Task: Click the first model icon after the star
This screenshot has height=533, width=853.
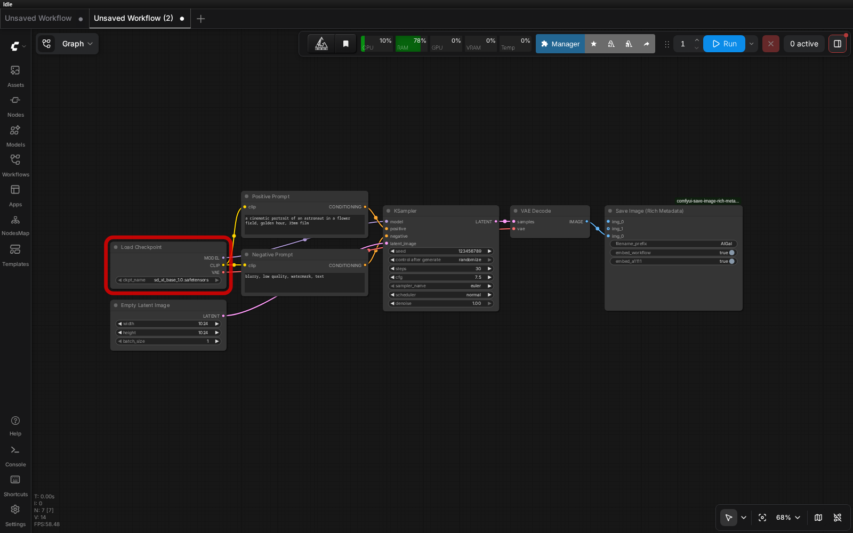Action: (611, 44)
